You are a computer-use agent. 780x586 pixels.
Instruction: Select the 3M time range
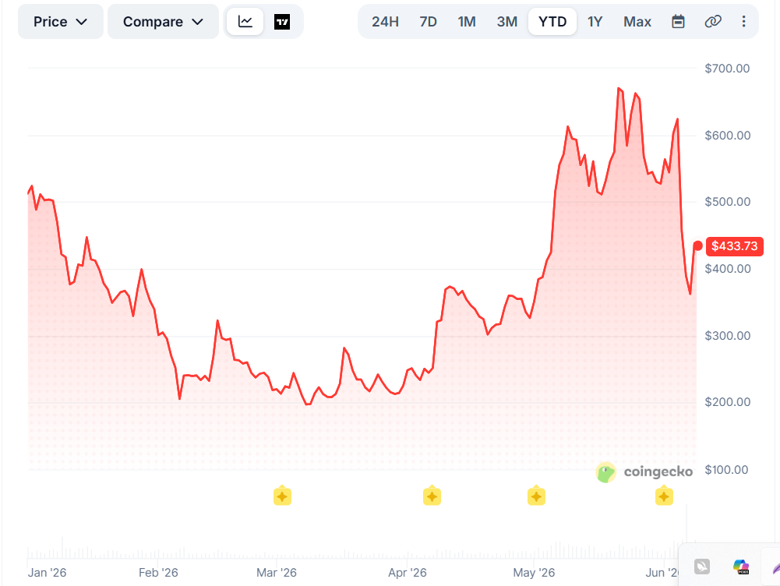[x=507, y=21]
